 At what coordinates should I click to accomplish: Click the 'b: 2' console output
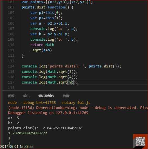tap(14, 123)
